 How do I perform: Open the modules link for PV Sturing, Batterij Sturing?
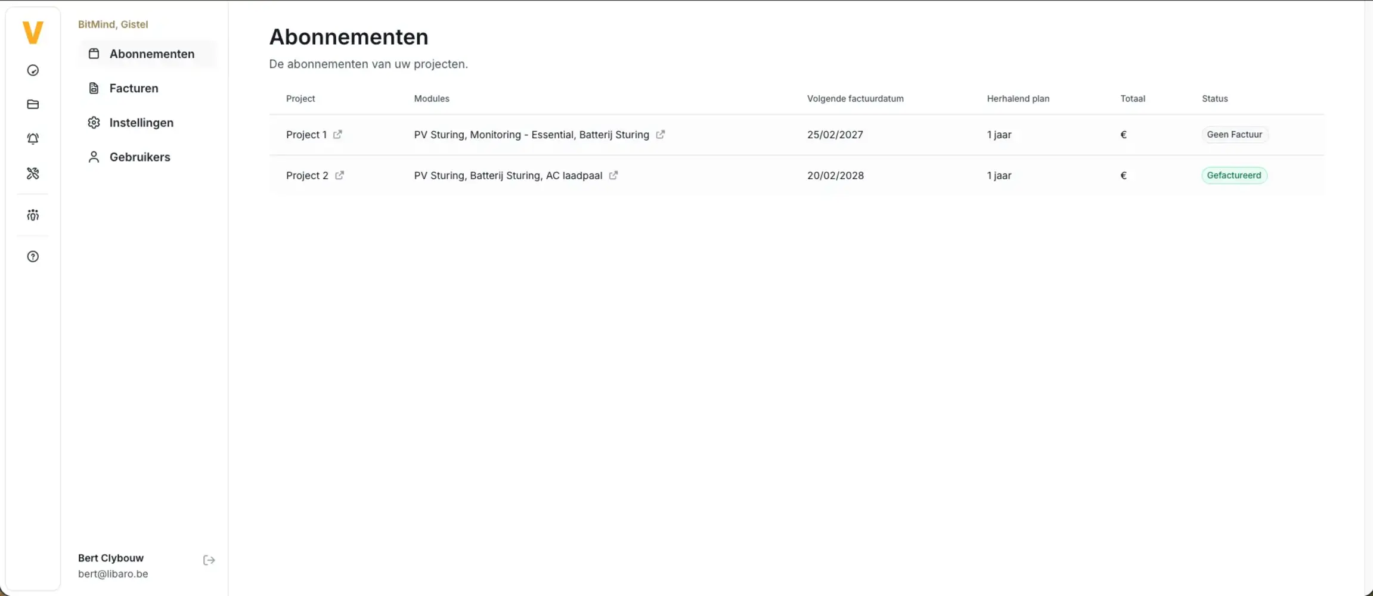pyautogui.click(x=613, y=175)
